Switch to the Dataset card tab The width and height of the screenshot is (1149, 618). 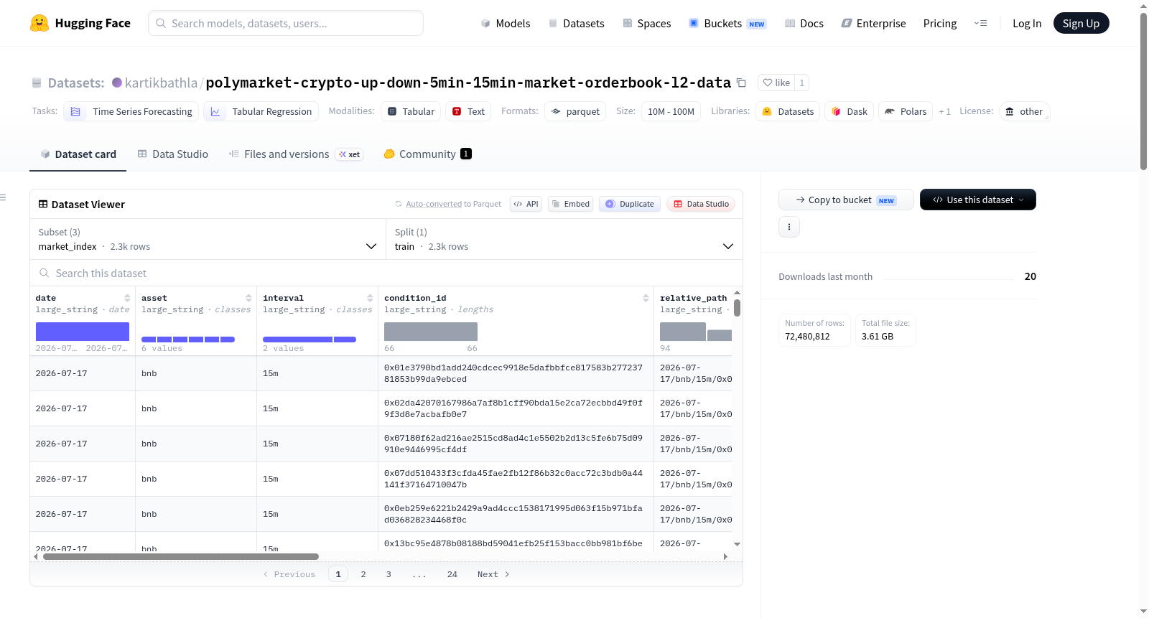78,154
